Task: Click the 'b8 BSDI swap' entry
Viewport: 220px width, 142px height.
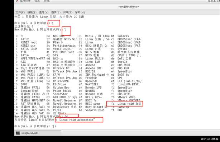Action: 89,104
